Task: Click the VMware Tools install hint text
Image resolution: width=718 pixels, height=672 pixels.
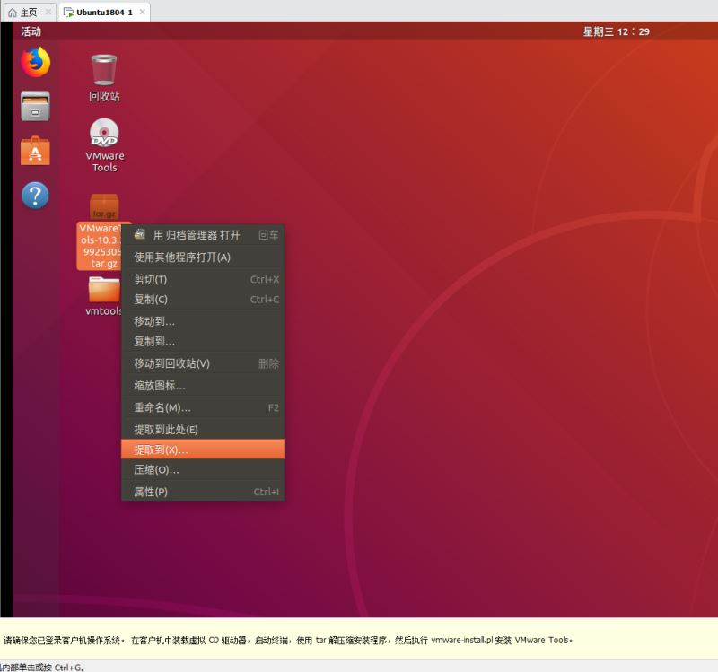Action: click(288, 640)
